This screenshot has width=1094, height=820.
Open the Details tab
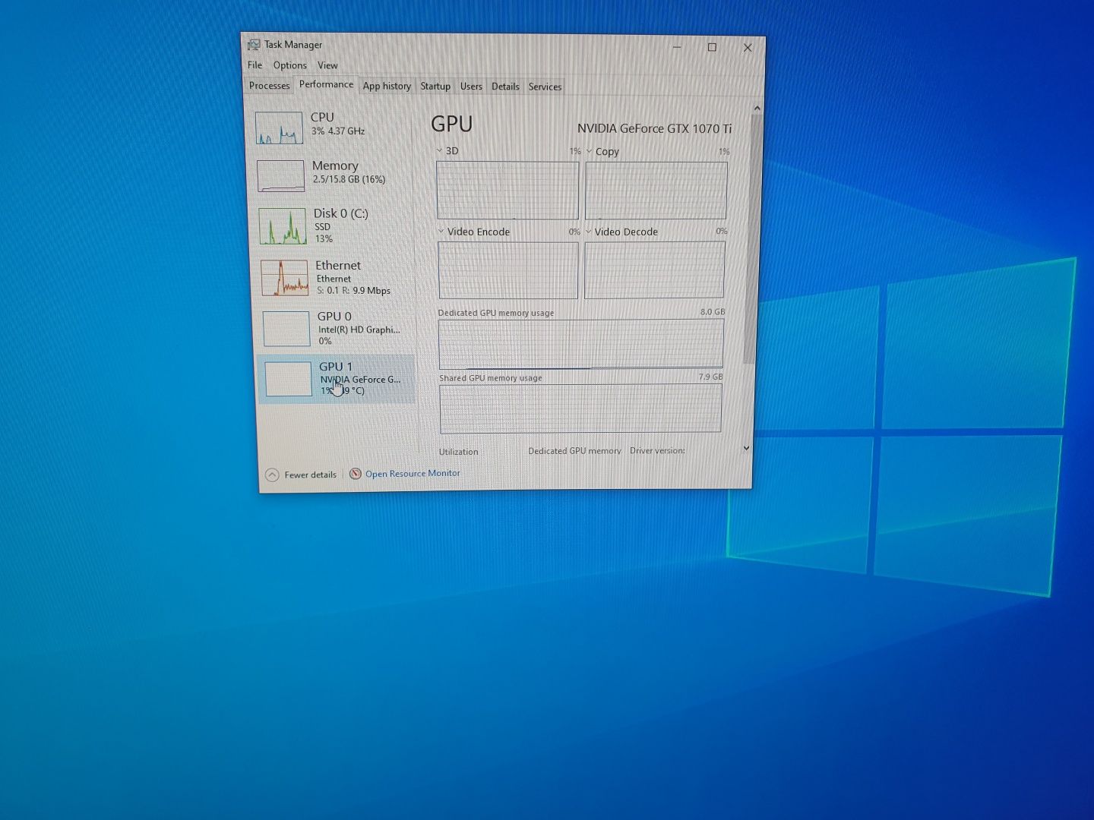[505, 87]
